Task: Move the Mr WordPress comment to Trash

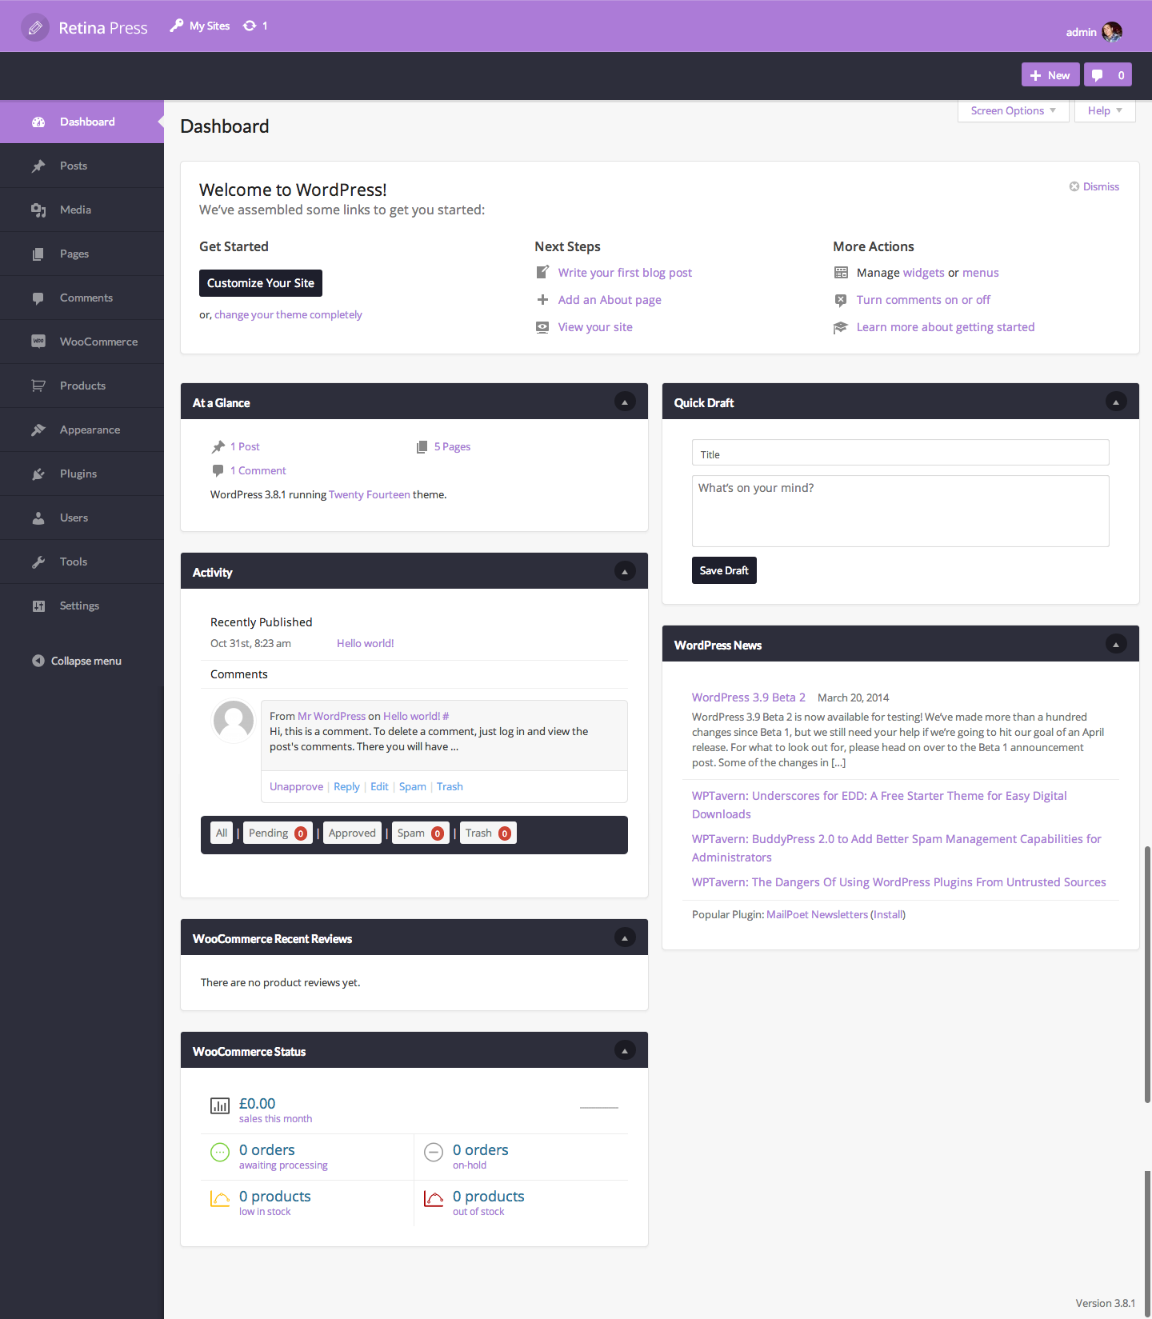Action: (450, 787)
